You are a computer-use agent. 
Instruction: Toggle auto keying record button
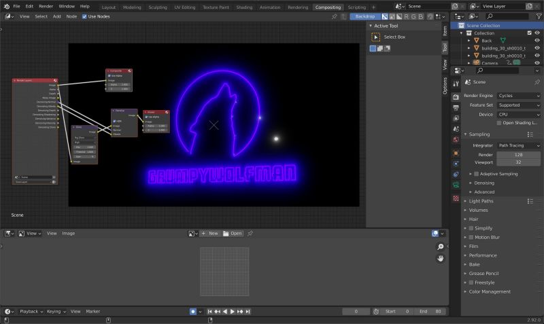[x=193, y=312]
